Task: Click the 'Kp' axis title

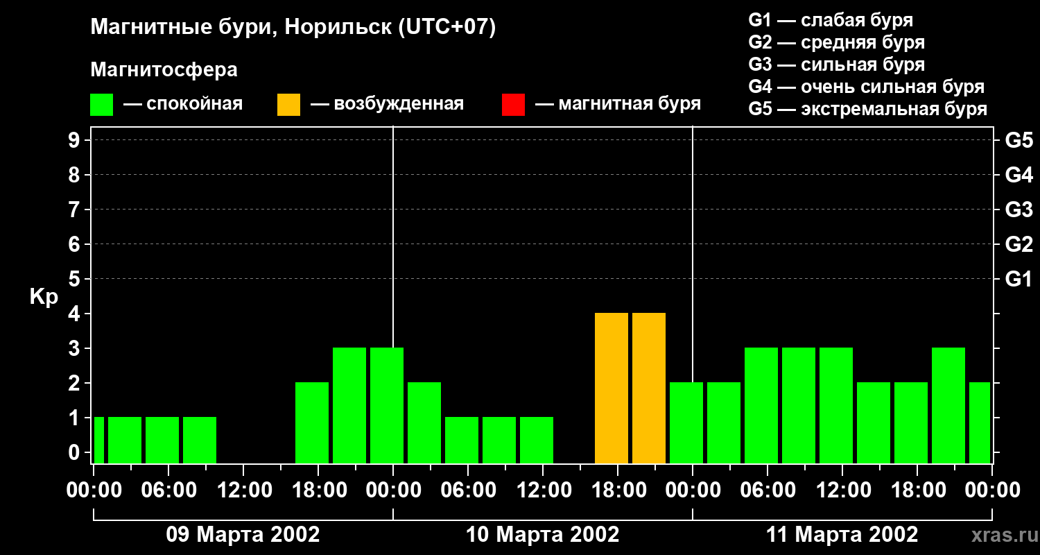Action: 44,297
